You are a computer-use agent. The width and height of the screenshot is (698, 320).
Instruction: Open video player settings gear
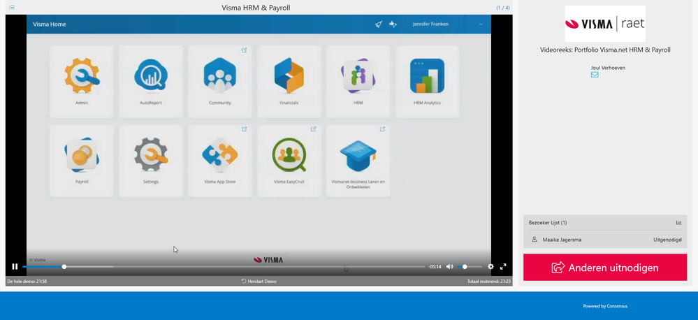[490, 267]
